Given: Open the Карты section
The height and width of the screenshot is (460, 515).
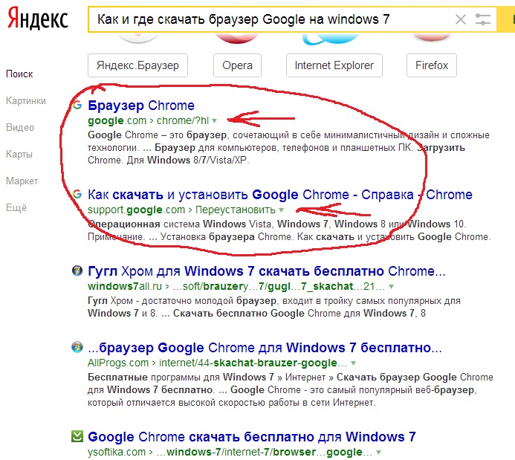Looking at the screenshot, I should tap(19, 154).
